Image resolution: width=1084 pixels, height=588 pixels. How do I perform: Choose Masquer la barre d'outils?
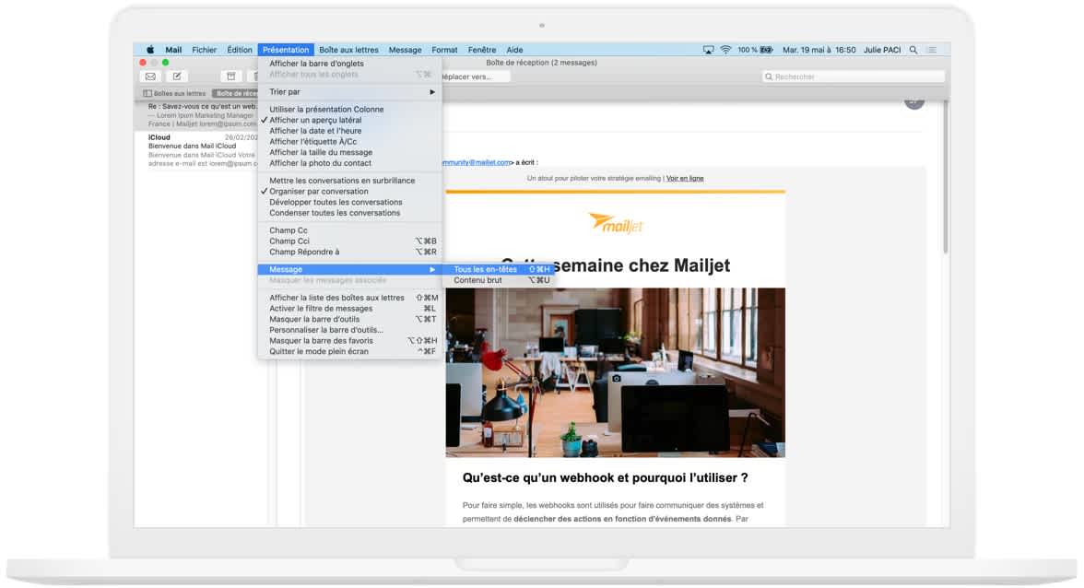tap(349, 319)
